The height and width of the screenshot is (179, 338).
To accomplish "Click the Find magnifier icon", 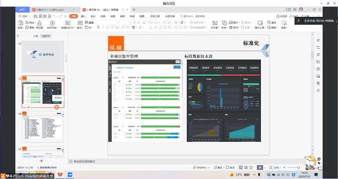I will click(269, 22).
